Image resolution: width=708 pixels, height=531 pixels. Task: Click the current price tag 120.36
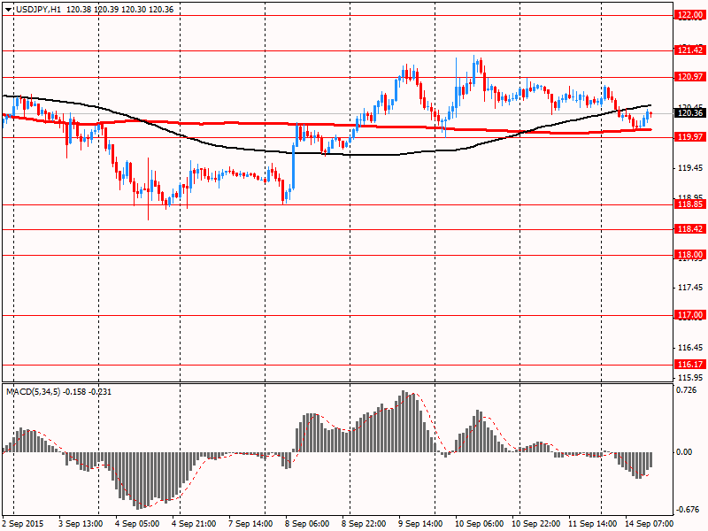click(689, 112)
